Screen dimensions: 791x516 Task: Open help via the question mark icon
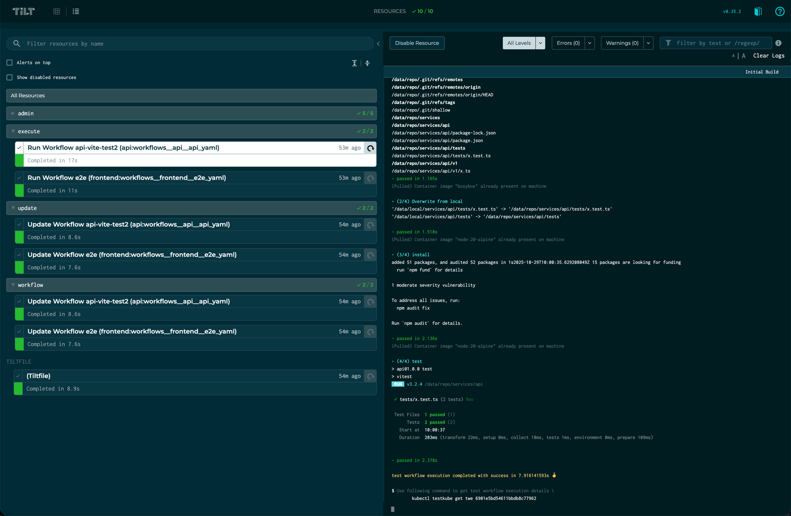pos(780,11)
